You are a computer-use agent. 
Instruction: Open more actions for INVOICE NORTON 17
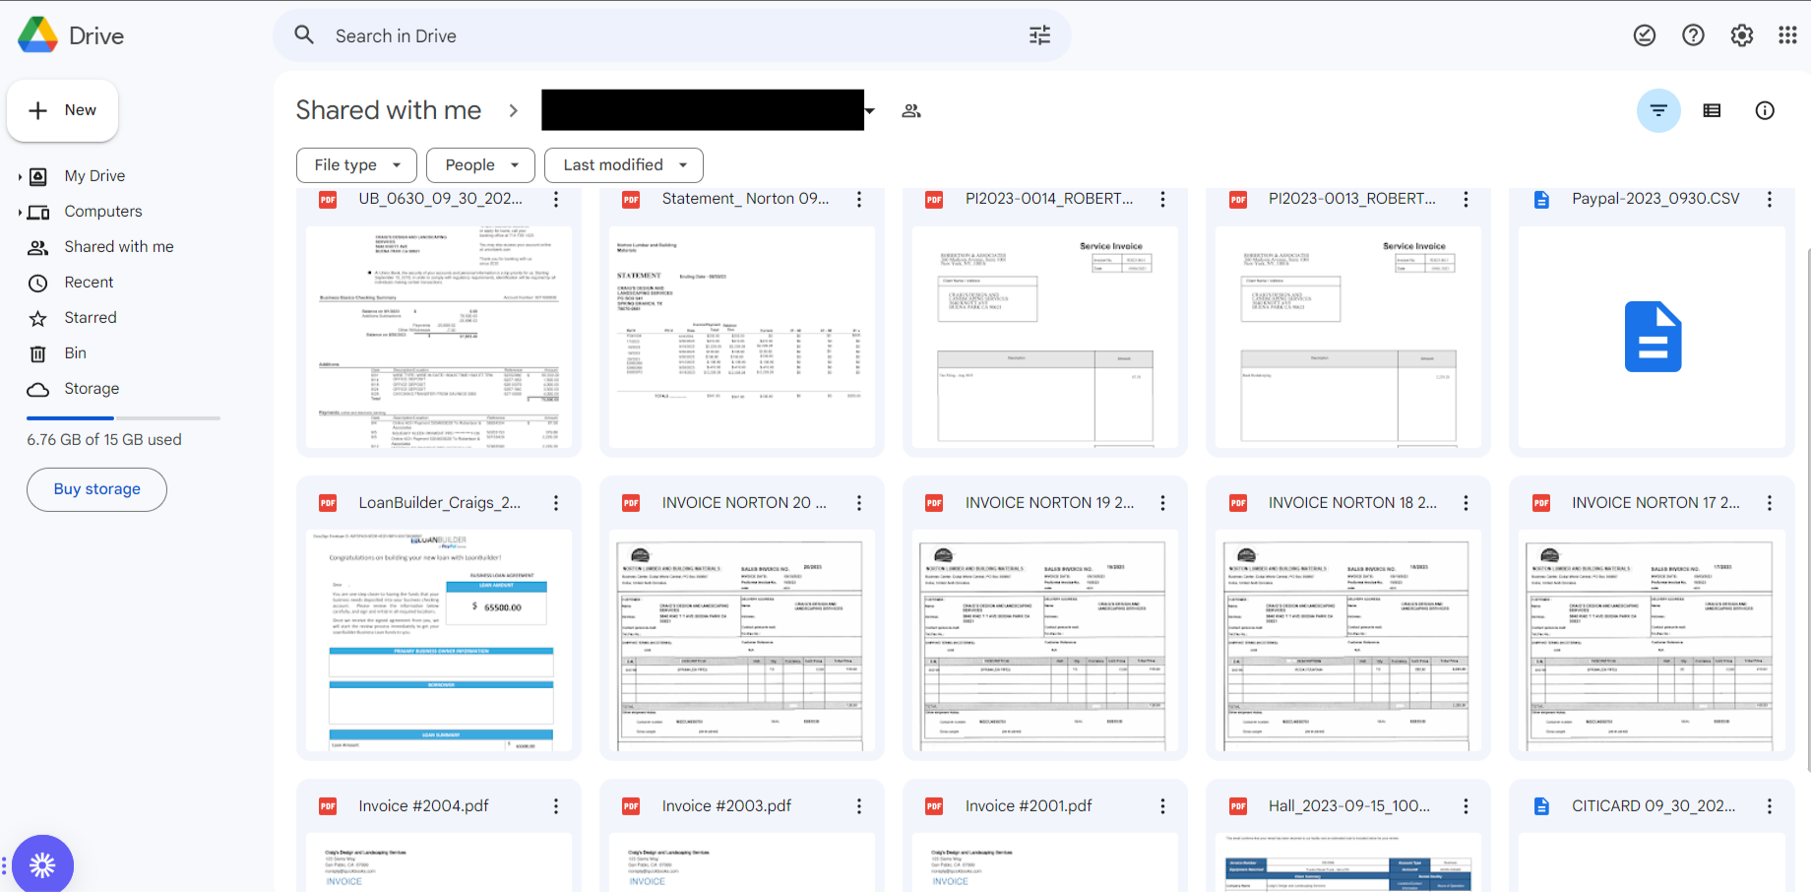1770,503
